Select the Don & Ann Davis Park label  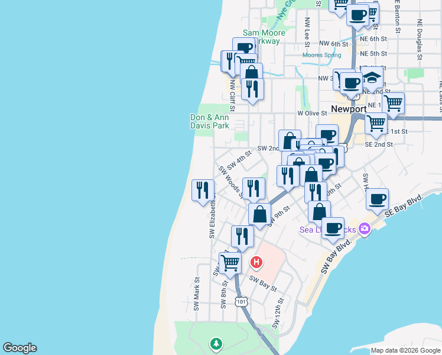click(x=209, y=121)
